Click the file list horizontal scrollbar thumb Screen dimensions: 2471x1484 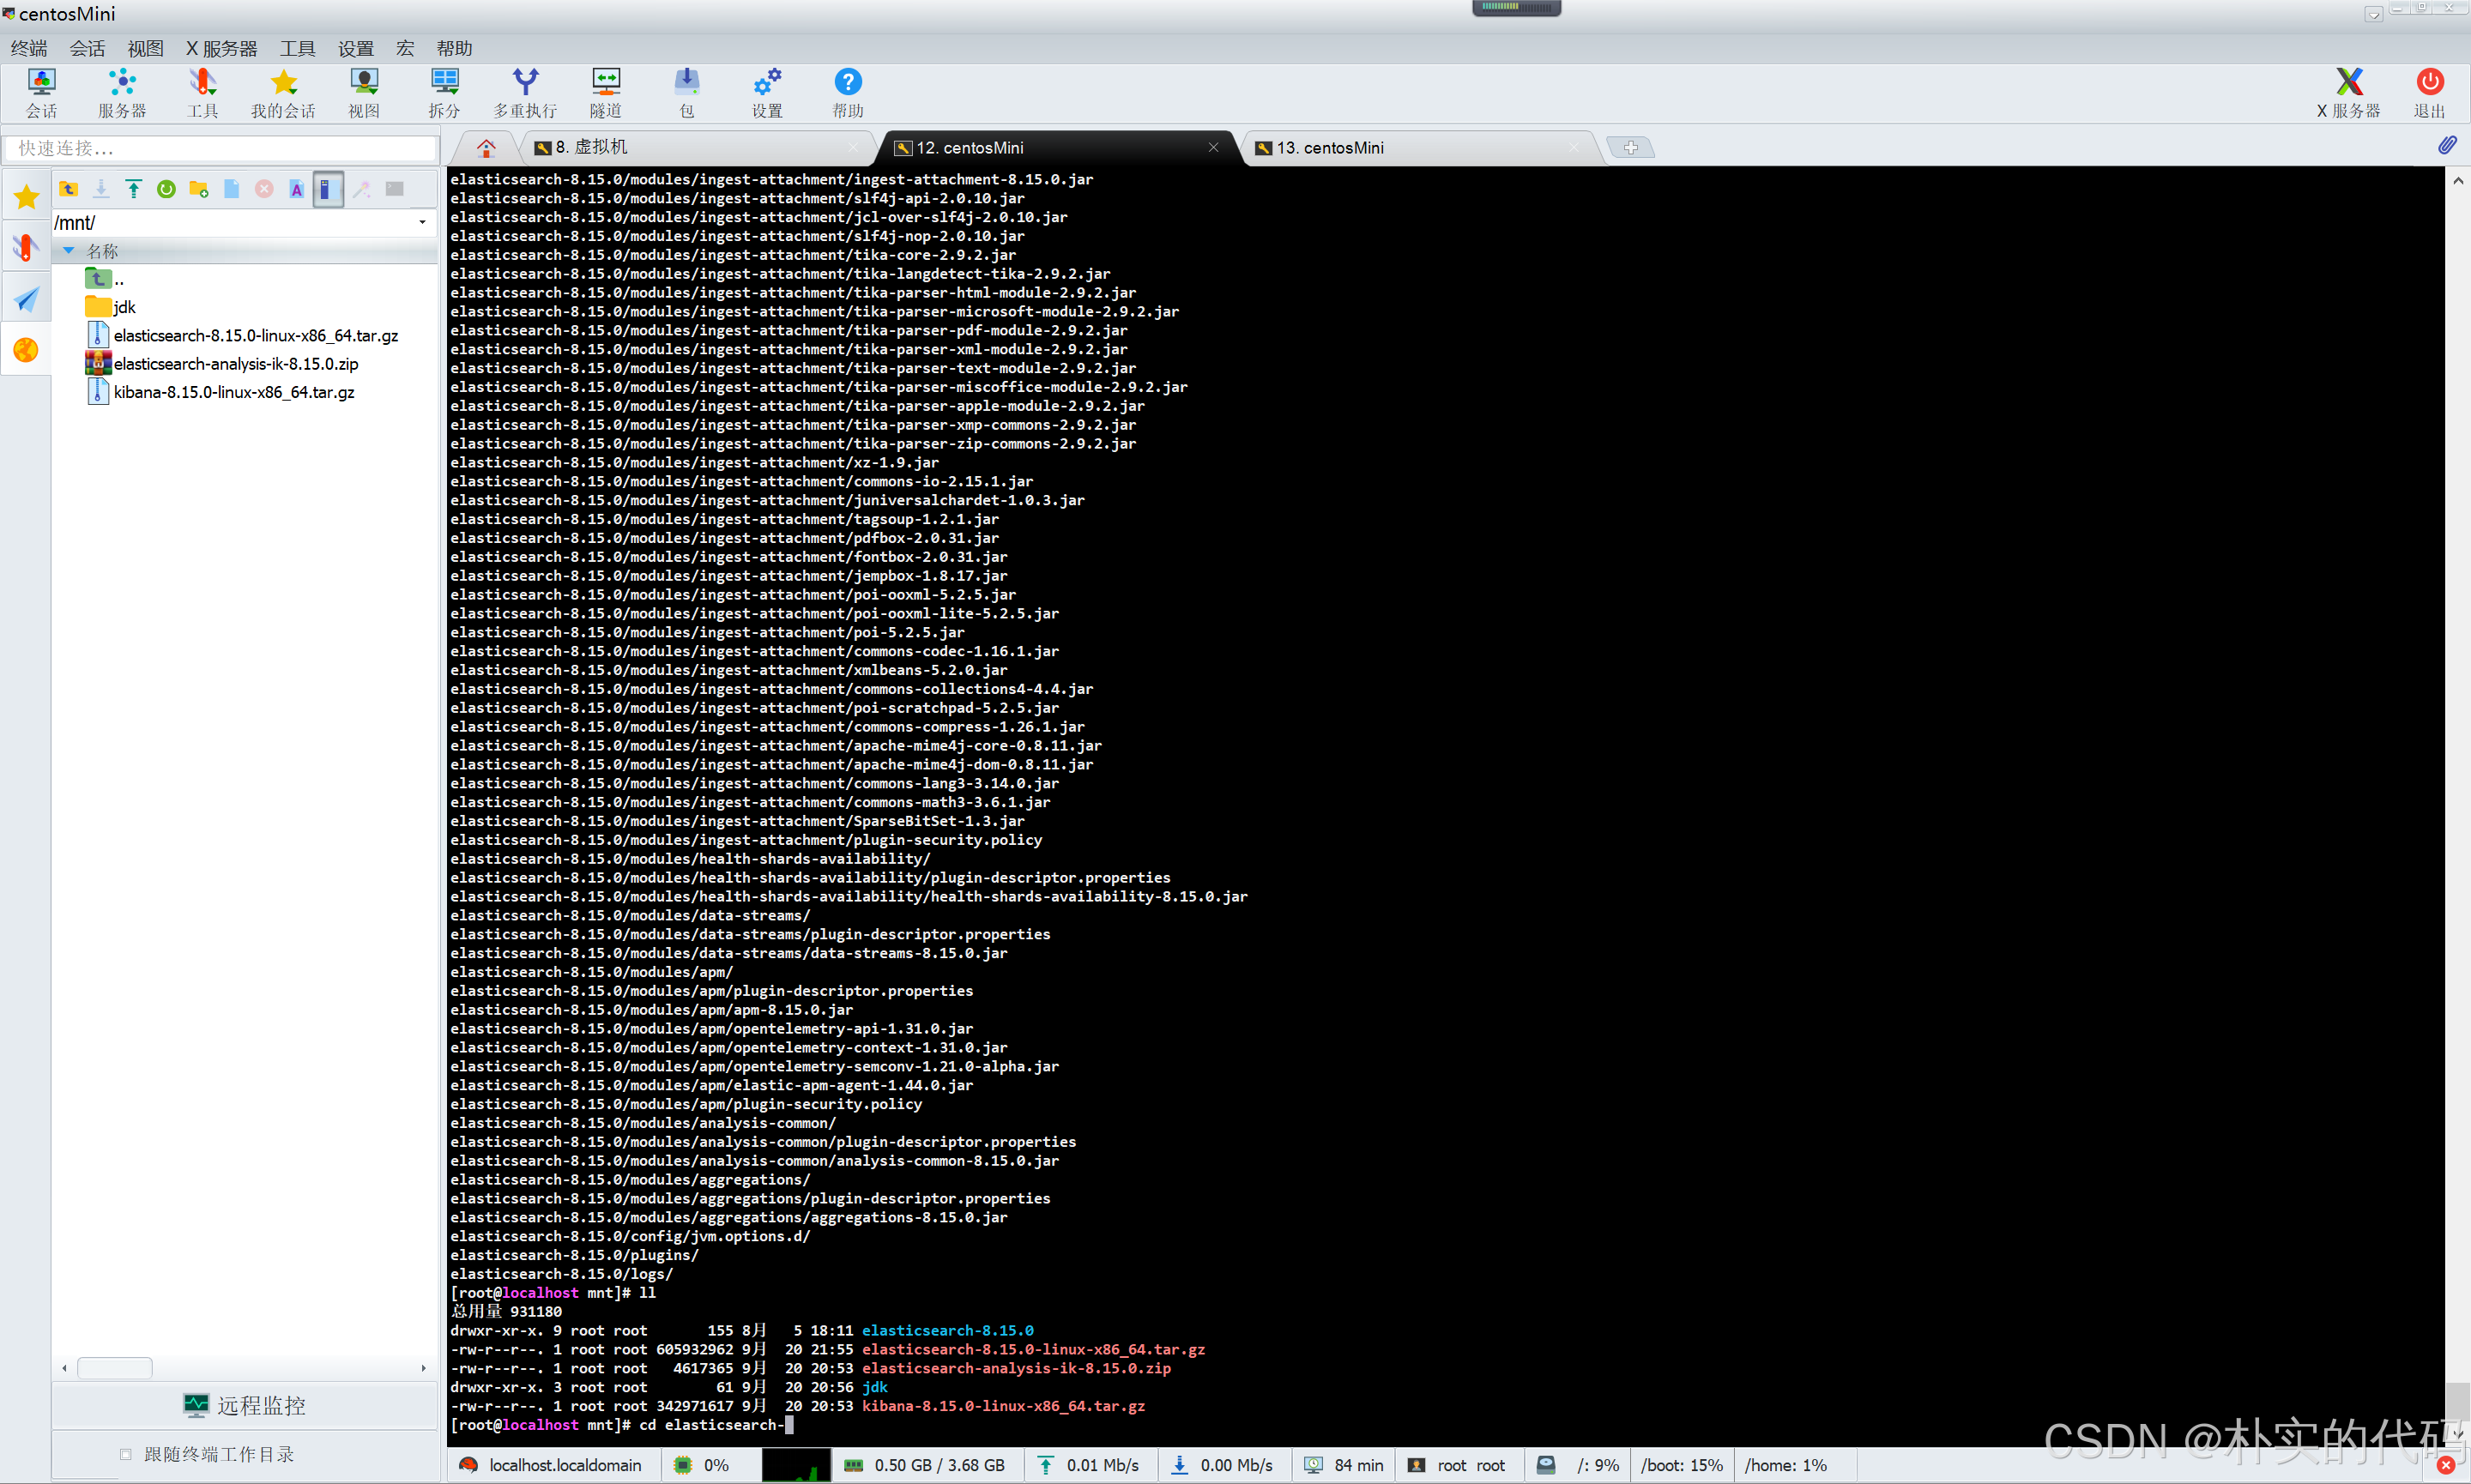[x=115, y=1367]
